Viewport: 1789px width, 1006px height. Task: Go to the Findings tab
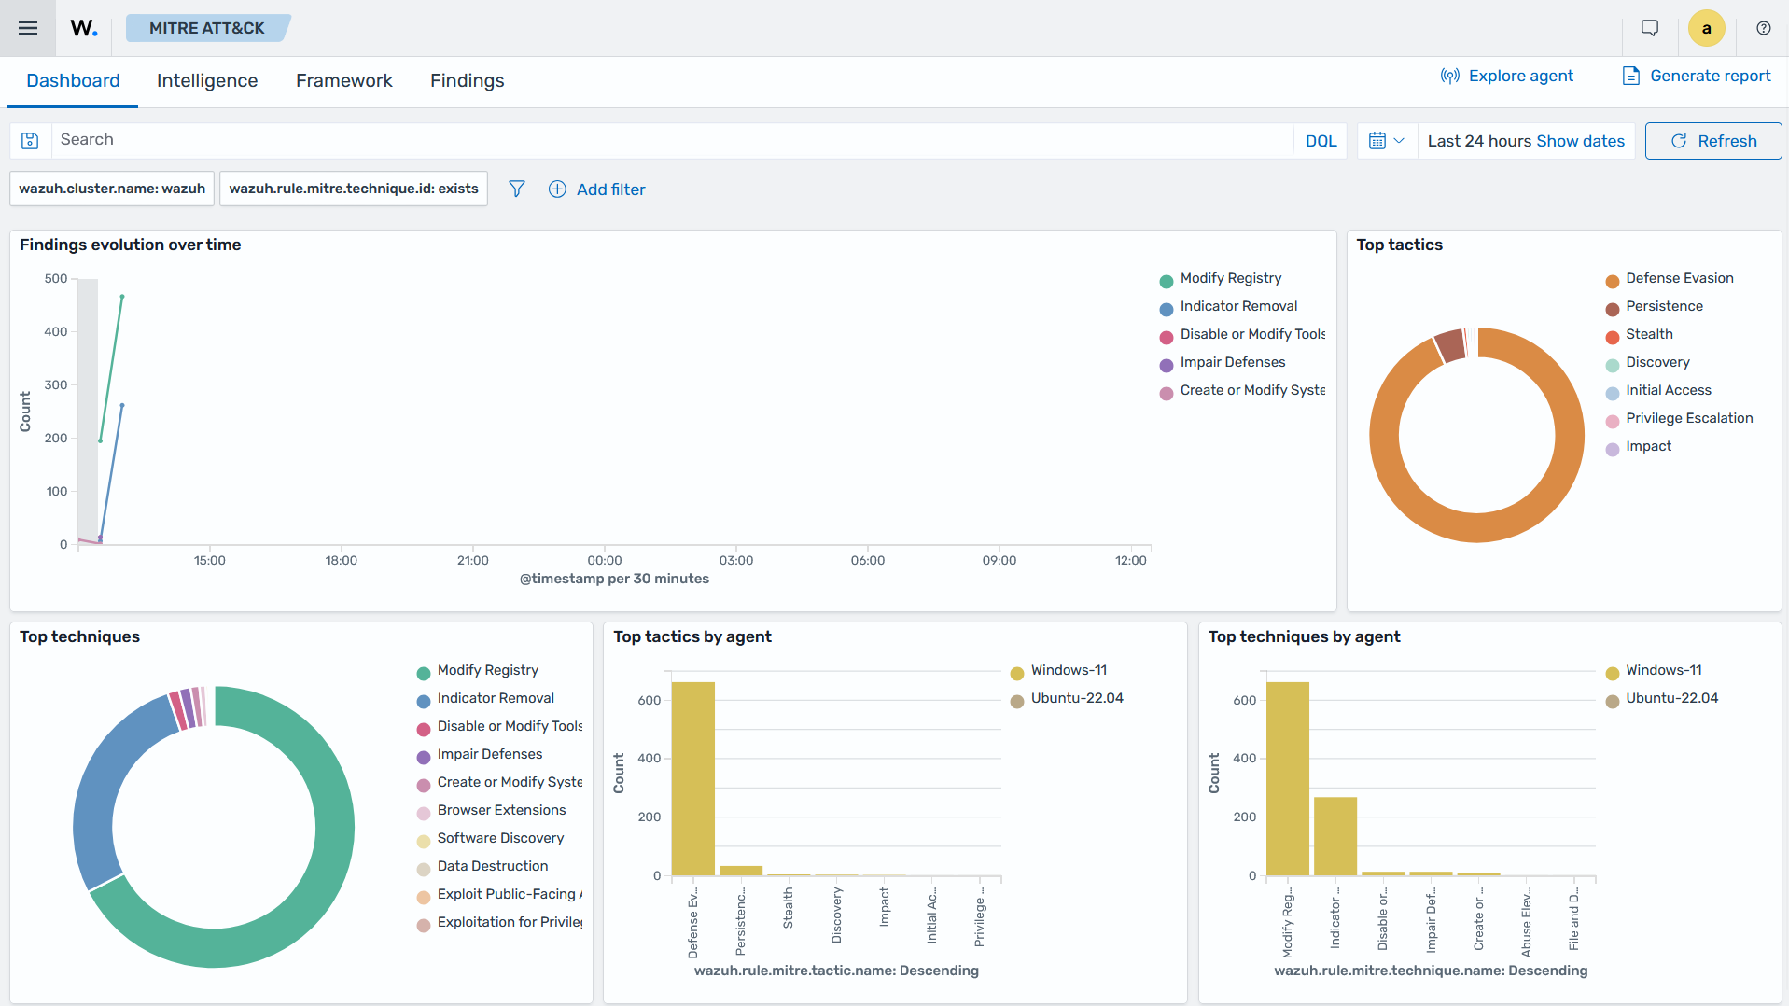point(467,81)
